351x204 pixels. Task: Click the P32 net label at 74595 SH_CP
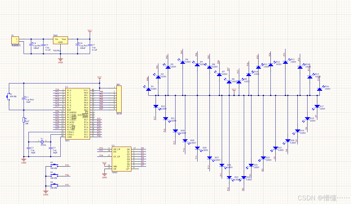tap(101, 148)
